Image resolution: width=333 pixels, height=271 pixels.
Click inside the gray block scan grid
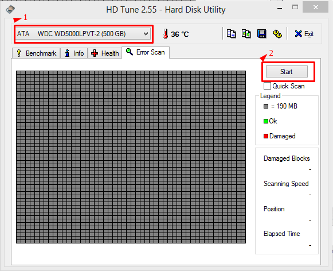131,157
